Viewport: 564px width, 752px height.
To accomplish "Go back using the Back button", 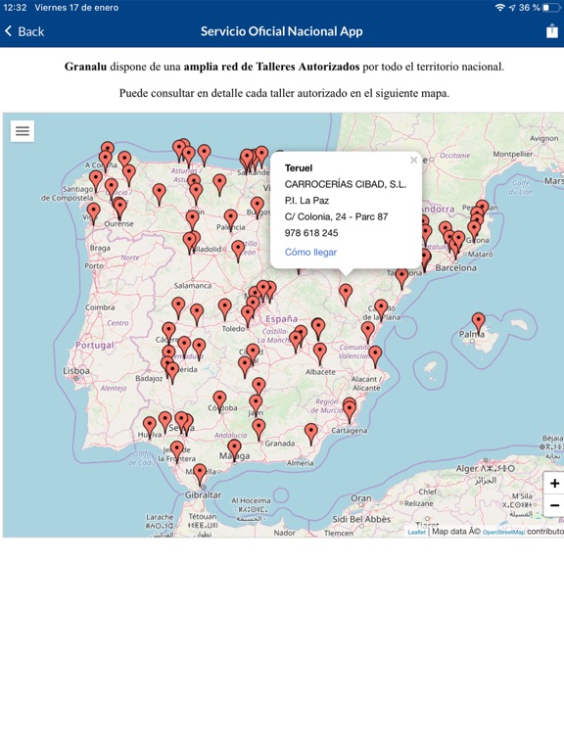I will (x=24, y=31).
